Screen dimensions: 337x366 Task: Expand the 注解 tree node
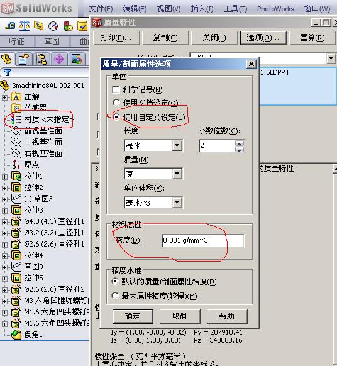4,97
